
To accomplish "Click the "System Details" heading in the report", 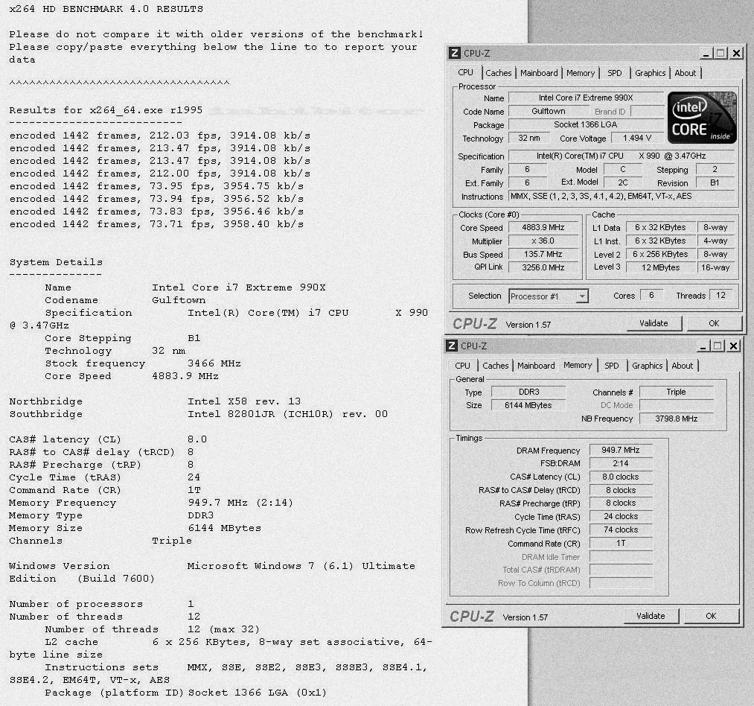I will pyautogui.click(x=56, y=262).
